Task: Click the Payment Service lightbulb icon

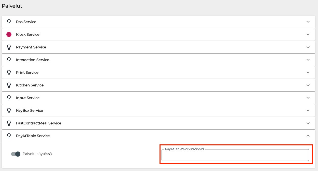Action: point(9,47)
